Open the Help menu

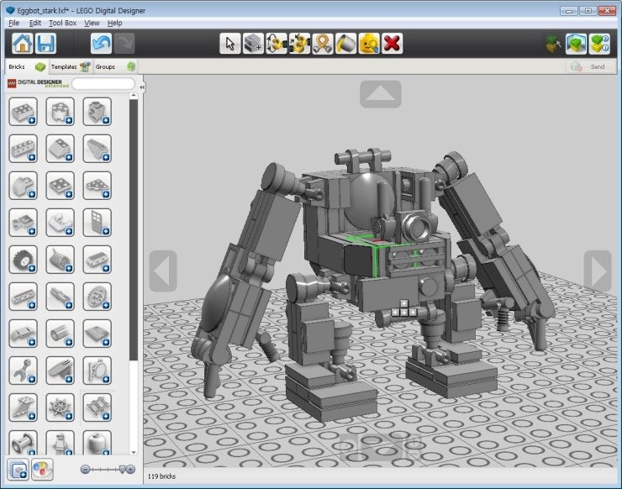[x=114, y=23]
